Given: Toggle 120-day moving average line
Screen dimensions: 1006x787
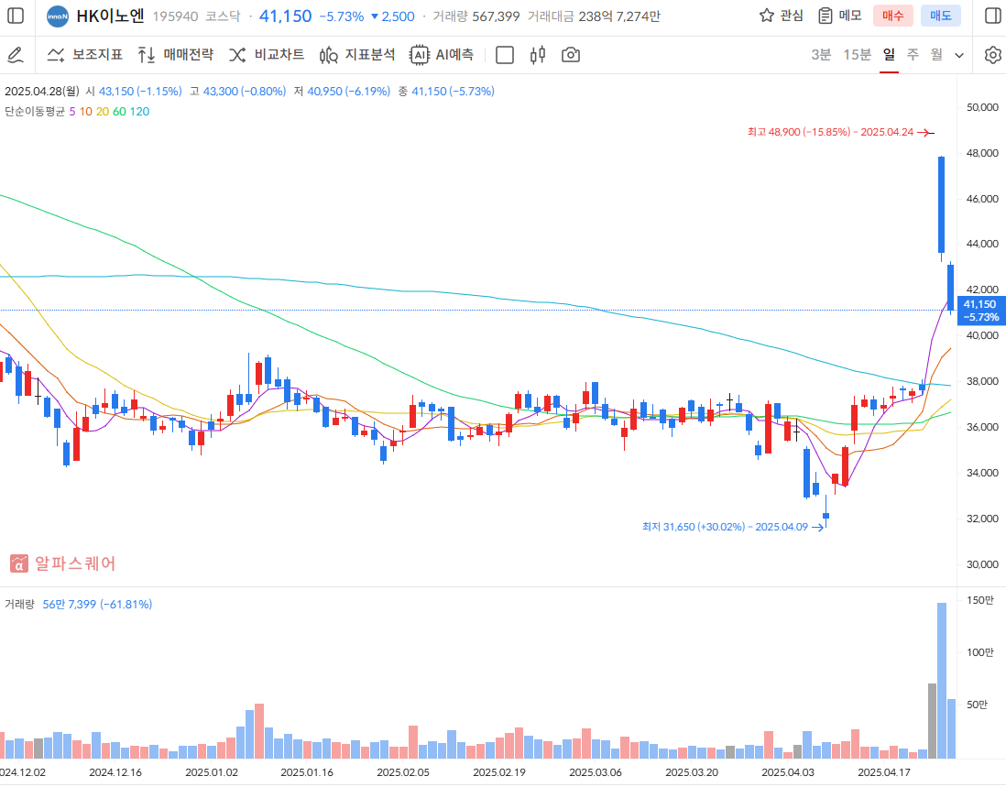Looking at the screenshot, I should click(x=140, y=112).
